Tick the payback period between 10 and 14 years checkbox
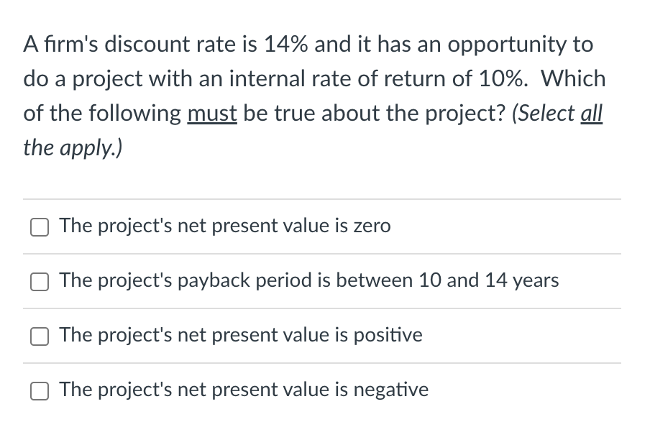 point(40,282)
